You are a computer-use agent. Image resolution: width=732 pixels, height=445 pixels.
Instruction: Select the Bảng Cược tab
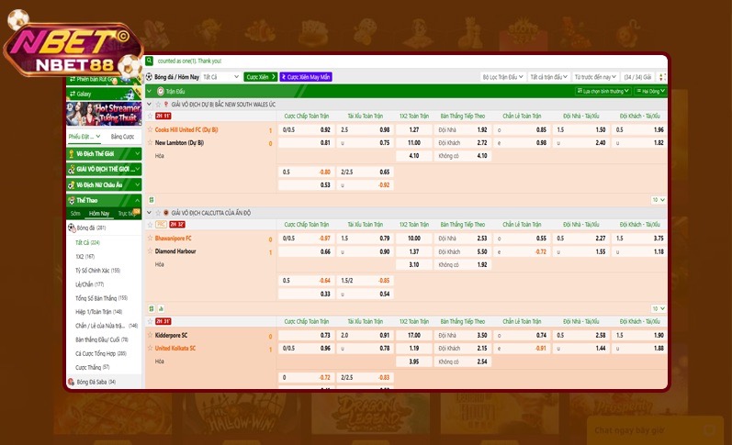tap(122, 136)
